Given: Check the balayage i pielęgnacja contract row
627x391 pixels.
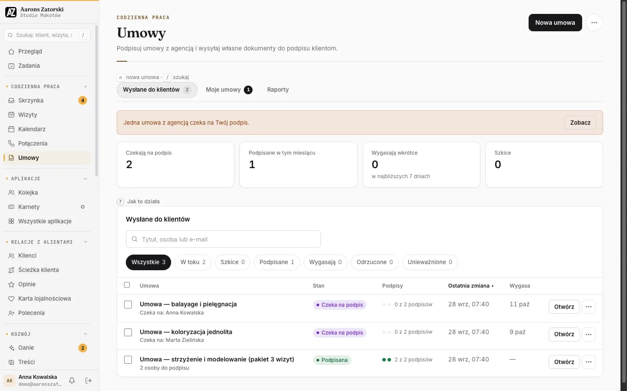Looking at the screenshot, I should [128, 305].
